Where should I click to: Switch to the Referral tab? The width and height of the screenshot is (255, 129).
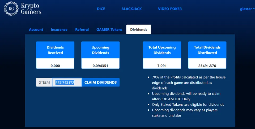point(82,29)
